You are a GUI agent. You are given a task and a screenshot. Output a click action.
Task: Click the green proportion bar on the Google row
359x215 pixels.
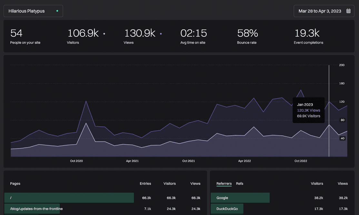click(252, 198)
